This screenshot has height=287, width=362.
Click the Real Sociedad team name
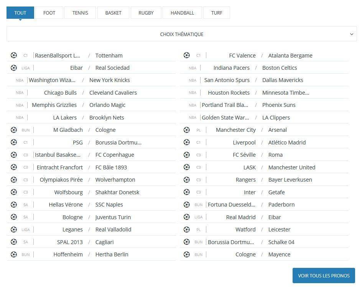(112, 68)
